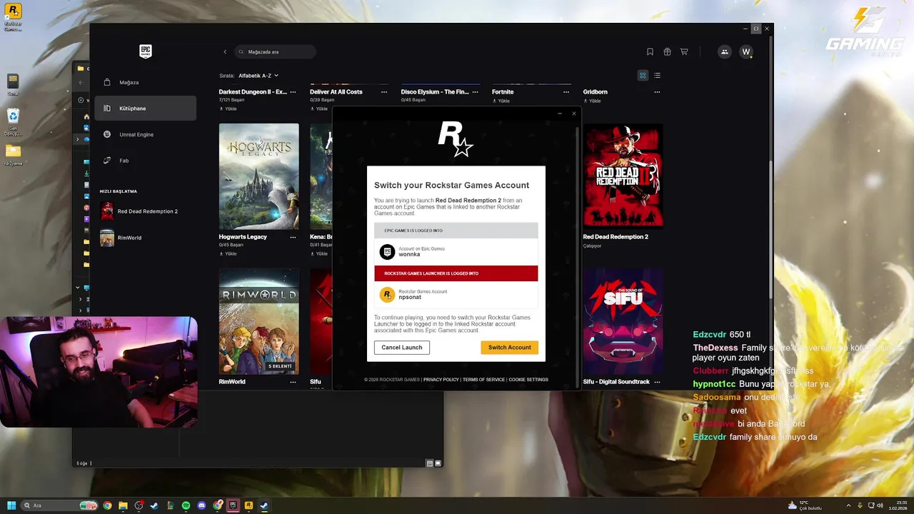Open the Windows Start menu
Screen dimensions: 914x514
[11, 505]
